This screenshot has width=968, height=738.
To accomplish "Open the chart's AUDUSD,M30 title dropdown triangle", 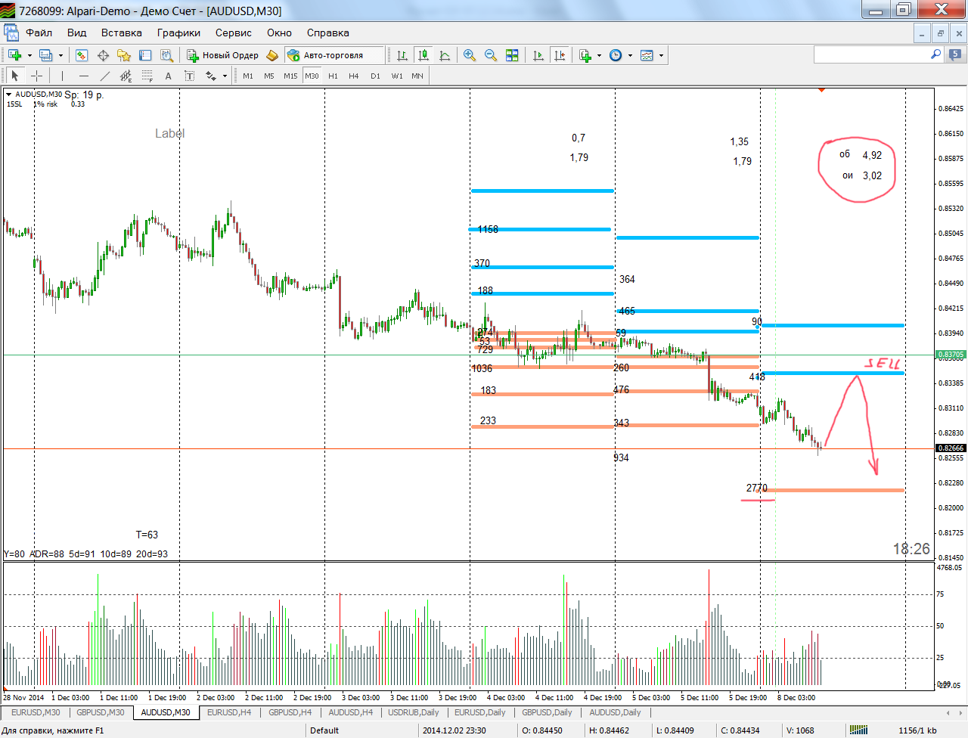I will [x=9, y=95].
